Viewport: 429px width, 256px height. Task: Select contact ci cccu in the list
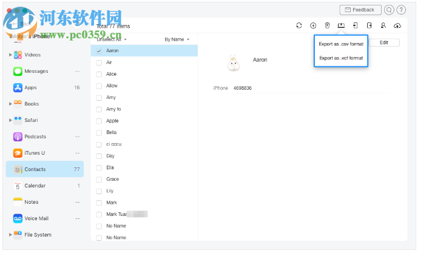[144, 144]
